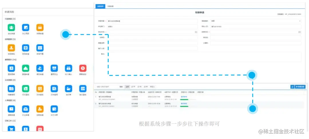Open the blue ticket icon in the contract category
This screenshot has width=309, height=139.
click(x=40, y=48)
